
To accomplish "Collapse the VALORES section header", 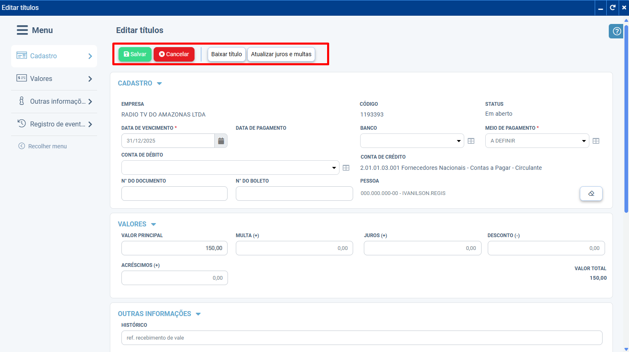I will (x=137, y=224).
